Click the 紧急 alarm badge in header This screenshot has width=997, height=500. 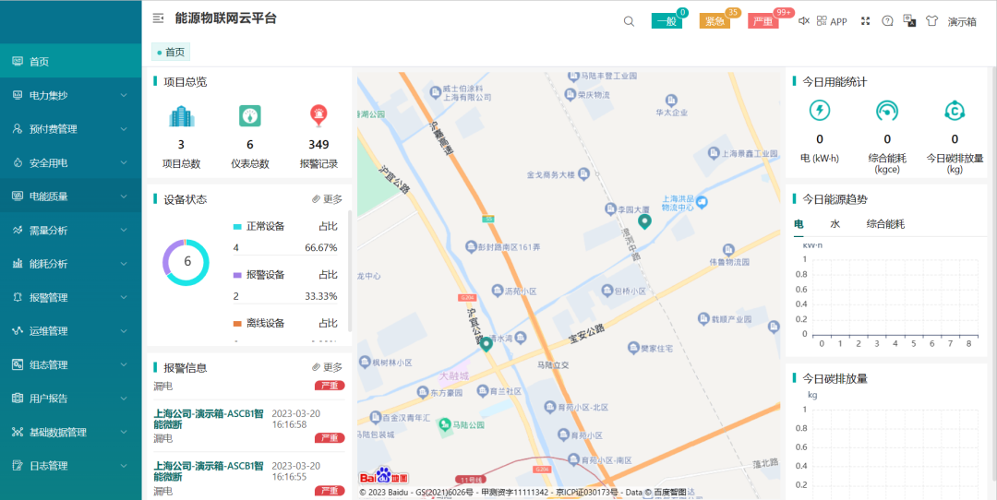click(x=715, y=21)
